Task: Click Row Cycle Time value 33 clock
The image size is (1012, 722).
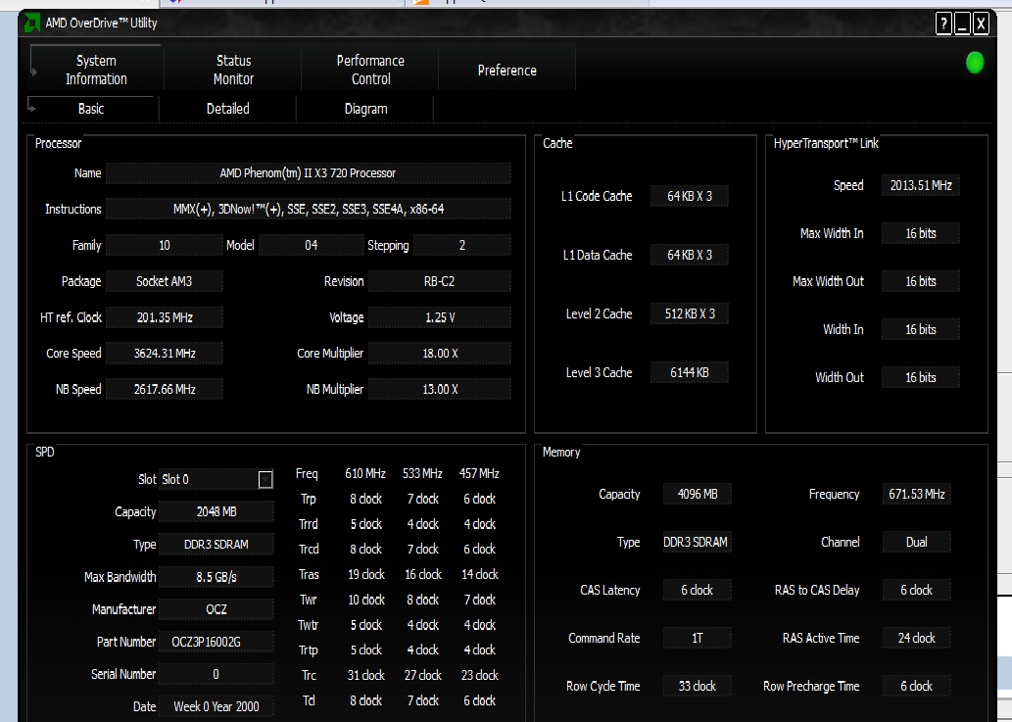Action: pos(698,686)
